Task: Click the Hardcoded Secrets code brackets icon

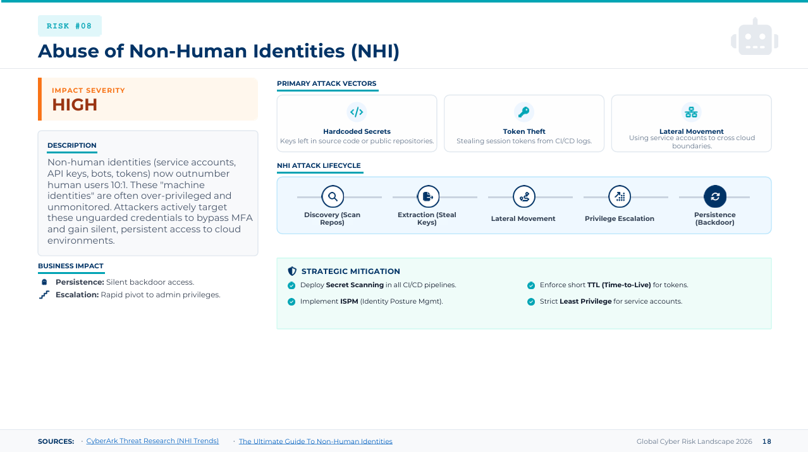Action: tap(357, 112)
